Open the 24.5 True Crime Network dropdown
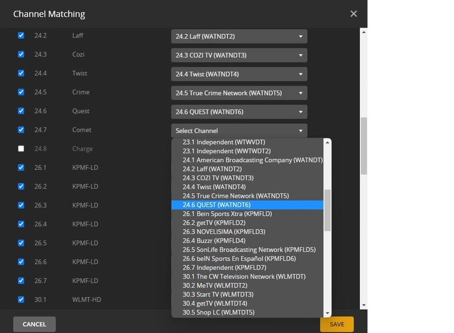Image resolution: width=454 pixels, height=333 pixels. pos(239,93)
